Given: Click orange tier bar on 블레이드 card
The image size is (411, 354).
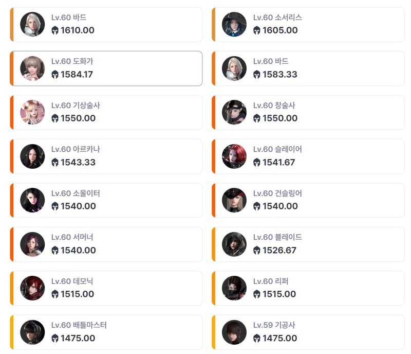Looking at the screenshot, I should coord(214,244).
